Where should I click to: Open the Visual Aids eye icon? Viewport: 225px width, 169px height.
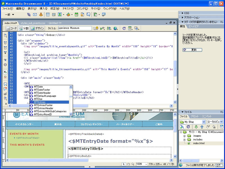137,28
